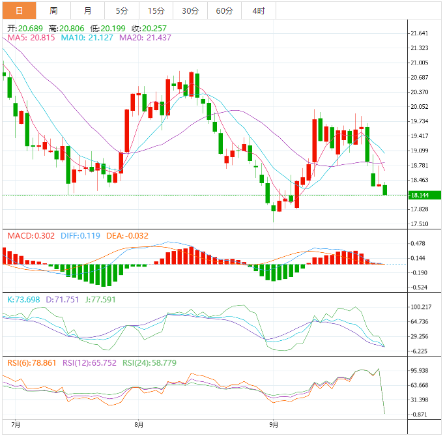
Task: Click the low price 低:20.199
Action: coord(108,29)
